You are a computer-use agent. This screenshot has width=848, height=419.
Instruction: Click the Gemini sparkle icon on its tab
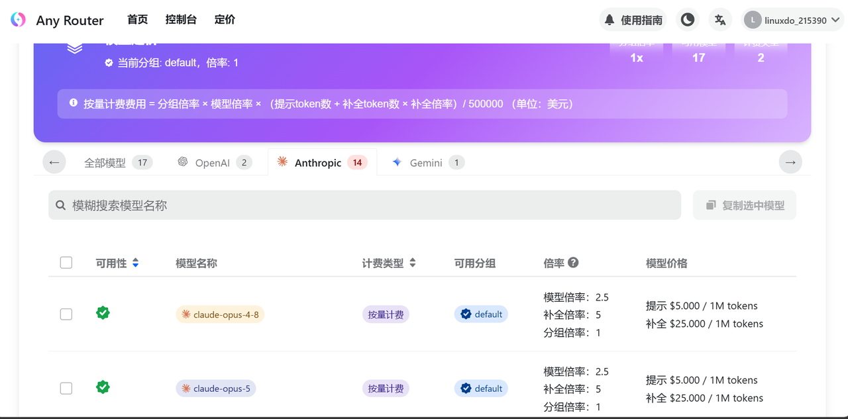(x=397, y=162)
